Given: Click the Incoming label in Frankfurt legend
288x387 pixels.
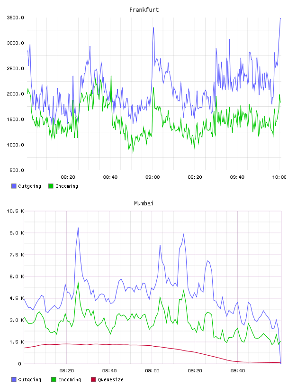Looking at the screenshot, I should pyautogui.click(x=67, y=186).
